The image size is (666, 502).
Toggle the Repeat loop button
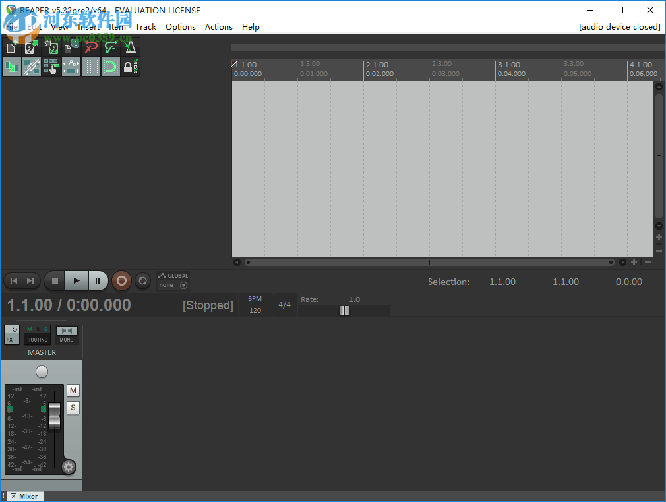tap(142, 280)
